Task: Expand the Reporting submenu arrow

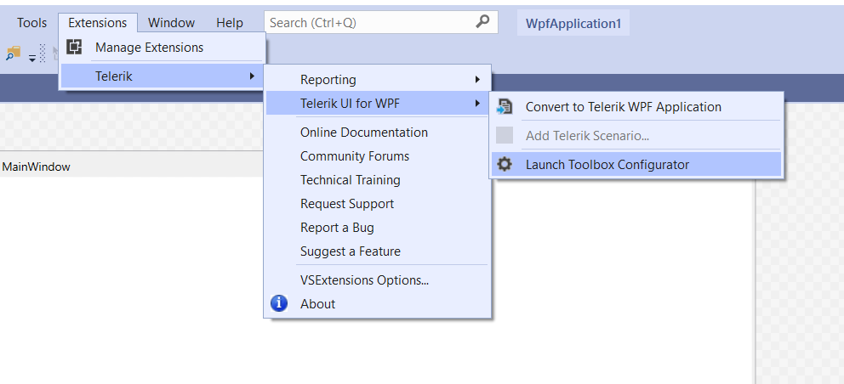Action: (477, 80)
